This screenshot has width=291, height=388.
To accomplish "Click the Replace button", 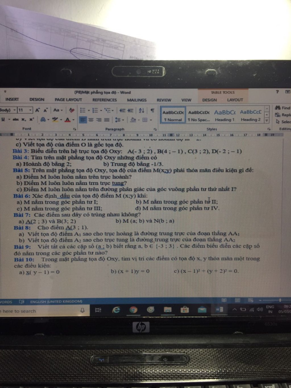I will pos(283,115).
